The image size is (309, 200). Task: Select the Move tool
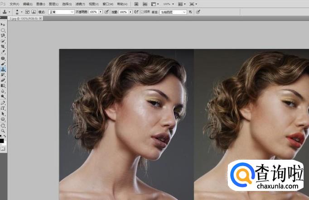pos(3,24)
